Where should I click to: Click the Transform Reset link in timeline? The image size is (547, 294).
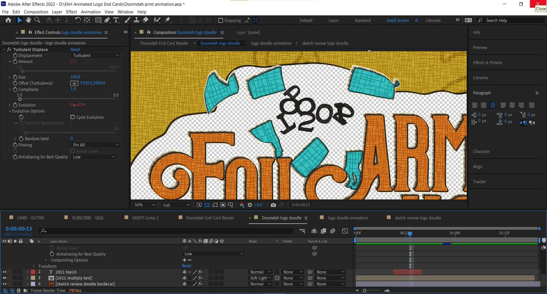click(x=187, y=266)
